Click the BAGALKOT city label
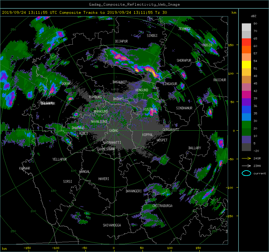 [x=120, y=82]
